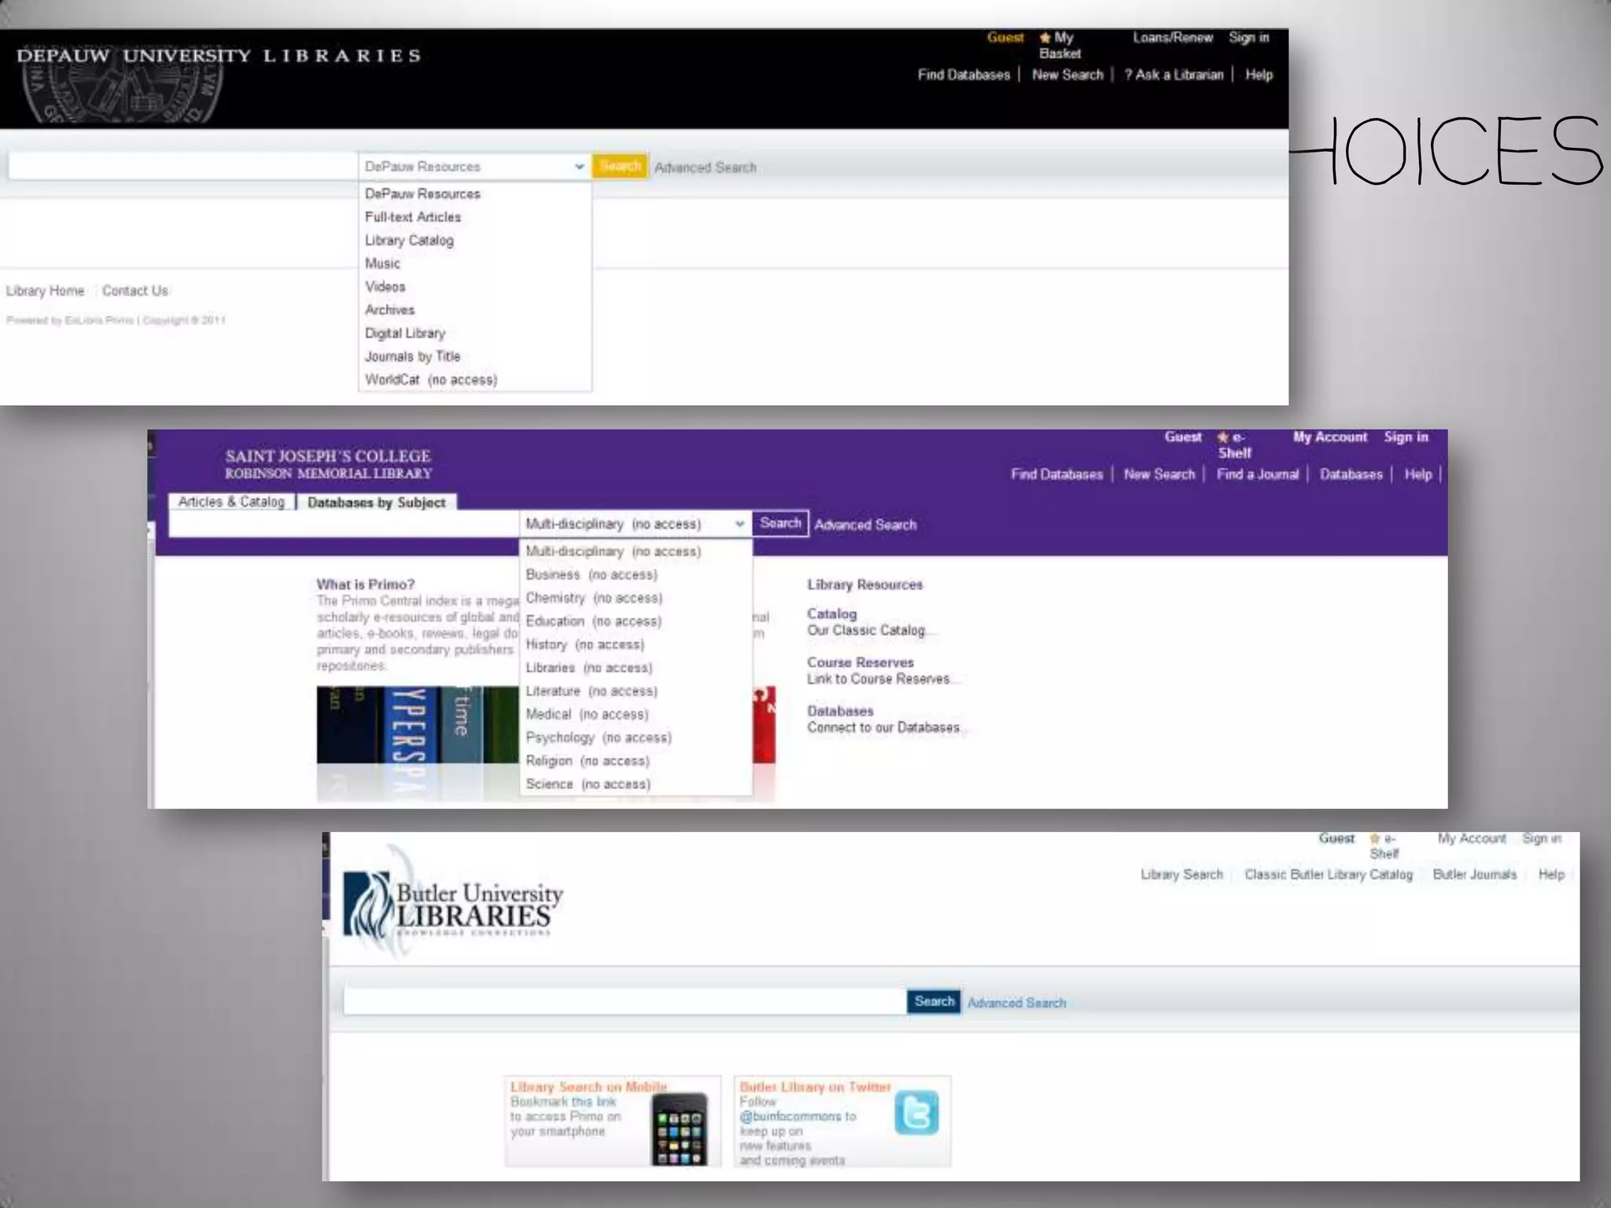Click the Butler University Libraries logo

click(x=454, y=905)
